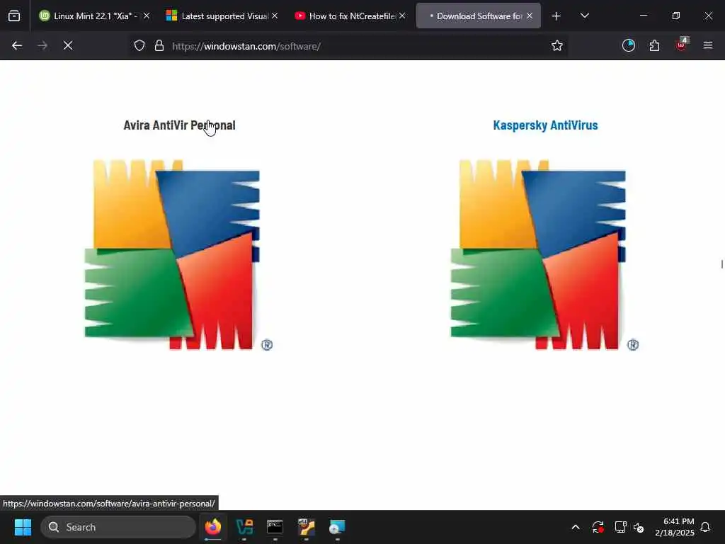Open the clock and date 6:41 PM
The image size is (725, 544).
coord(675,527)
